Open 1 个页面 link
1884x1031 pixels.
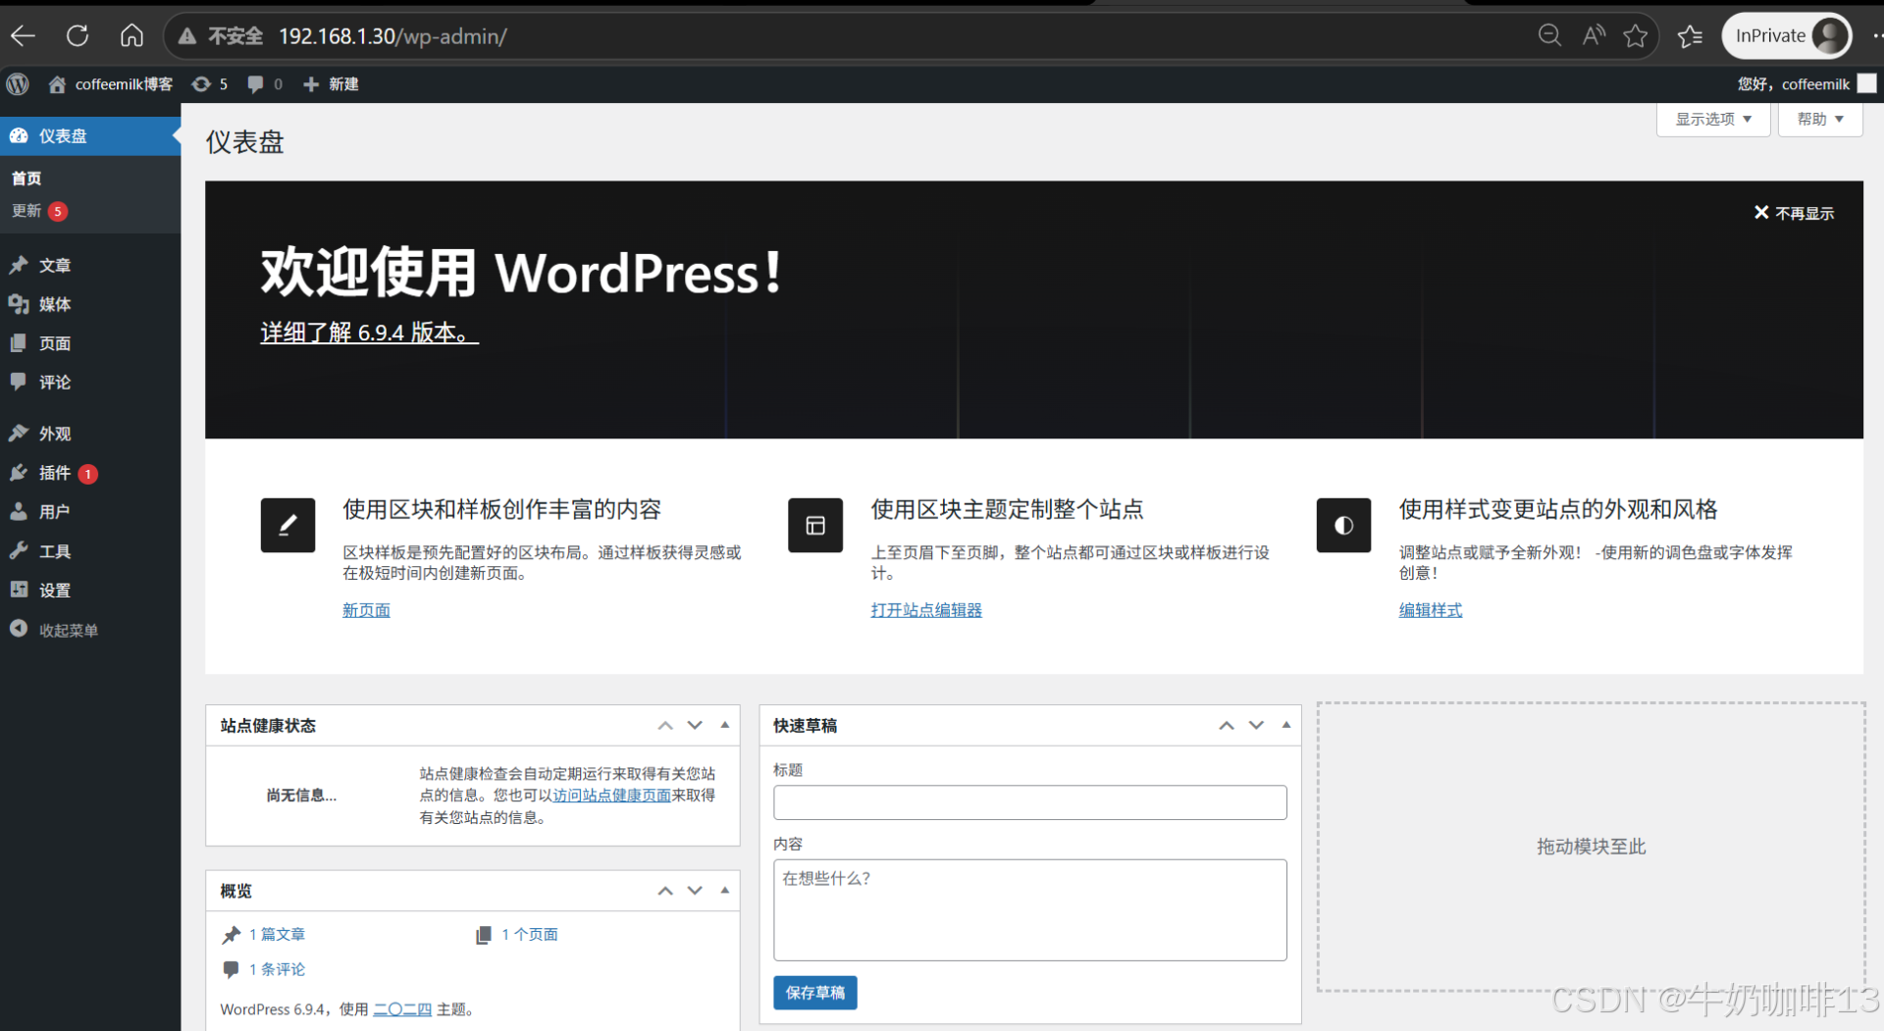(x=530, y=935)
